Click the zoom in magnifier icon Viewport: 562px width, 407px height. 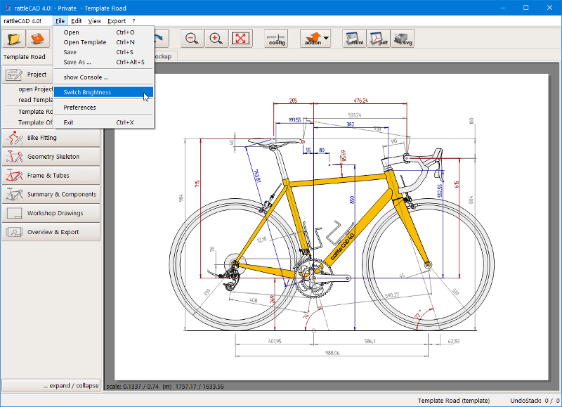[x=216, y=39]
